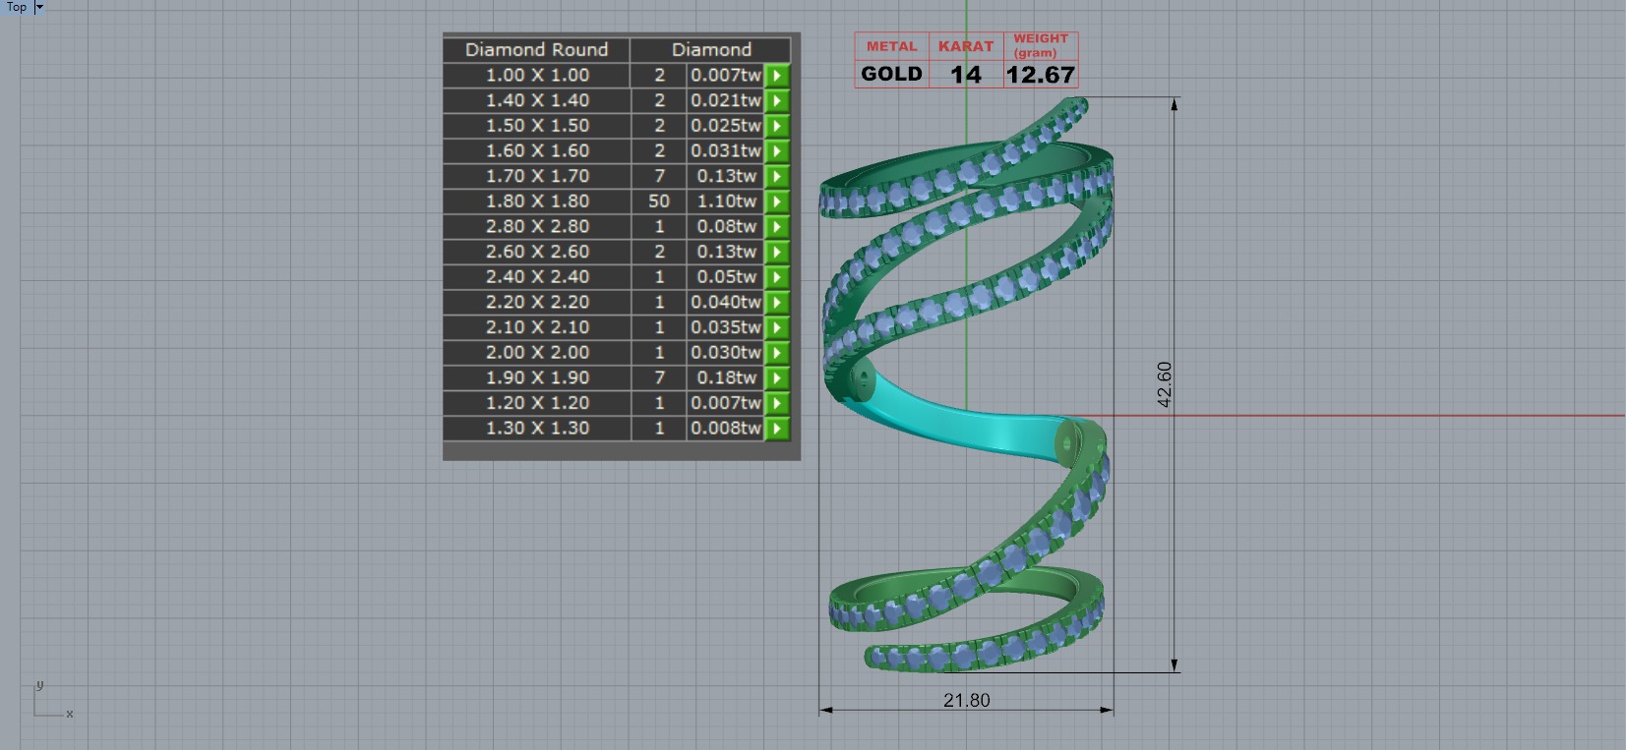1626x750 pixels.
Task: Select the 1.90 X 1.90 size cell
Action: point(536,378)
